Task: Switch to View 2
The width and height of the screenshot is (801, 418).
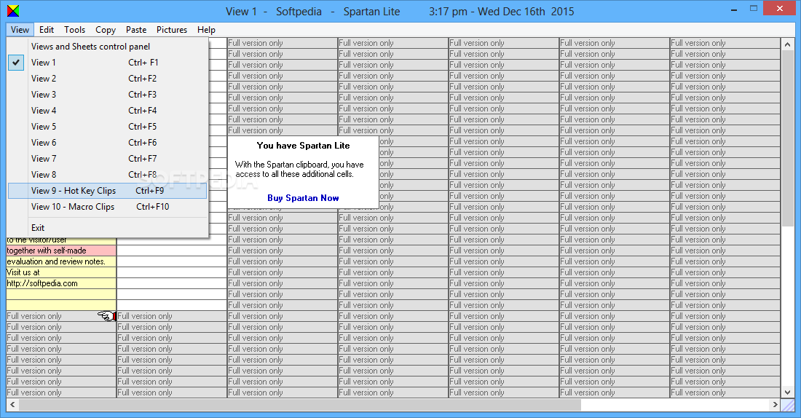Action: tap(107, 78)
